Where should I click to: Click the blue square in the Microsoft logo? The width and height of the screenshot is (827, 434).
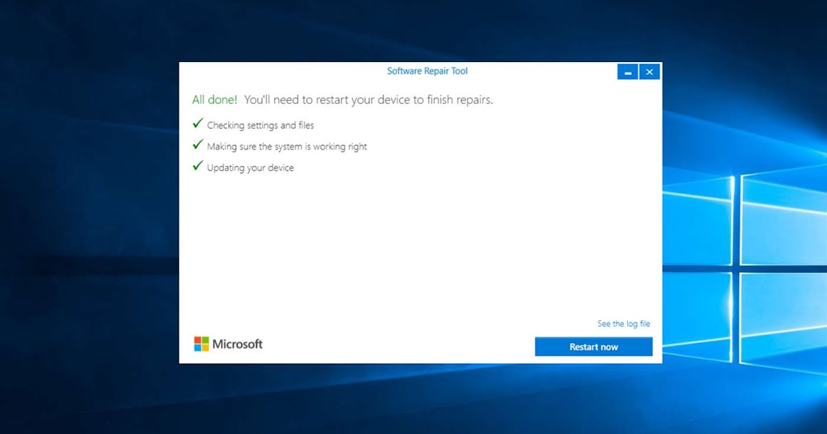(x=197, y=347)
